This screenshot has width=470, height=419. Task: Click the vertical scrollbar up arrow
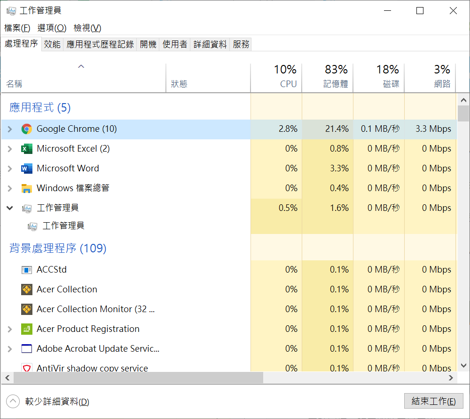pos(463,100)
